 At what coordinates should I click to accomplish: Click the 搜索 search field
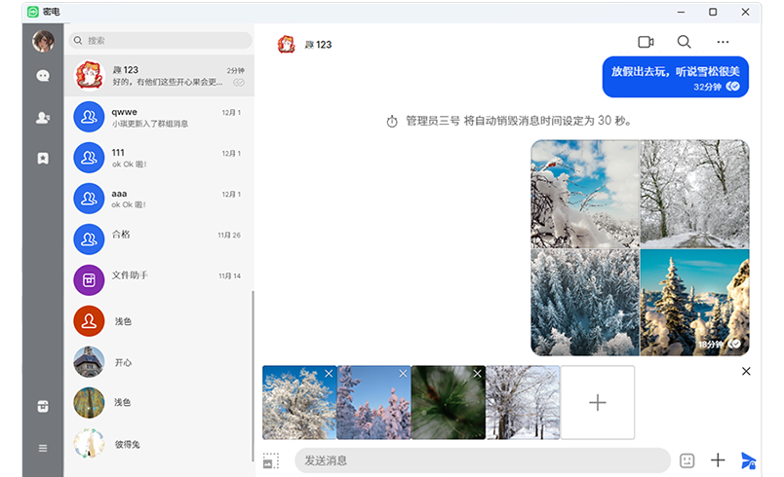tap(163, 41)
